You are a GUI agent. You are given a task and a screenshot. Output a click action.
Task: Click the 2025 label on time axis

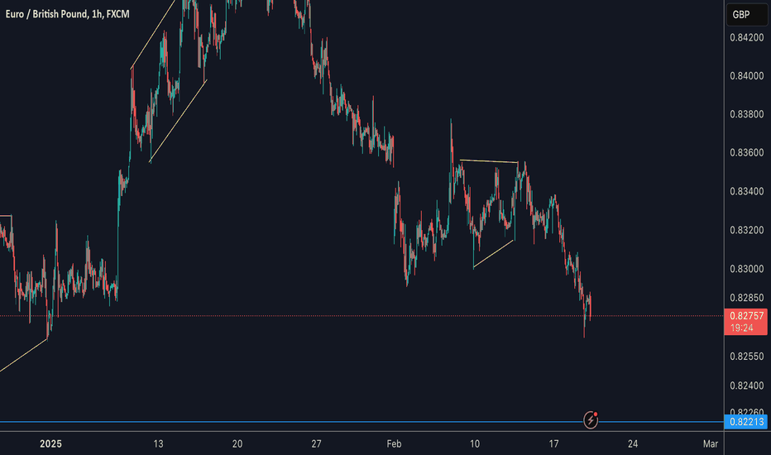tap(50, 443)
